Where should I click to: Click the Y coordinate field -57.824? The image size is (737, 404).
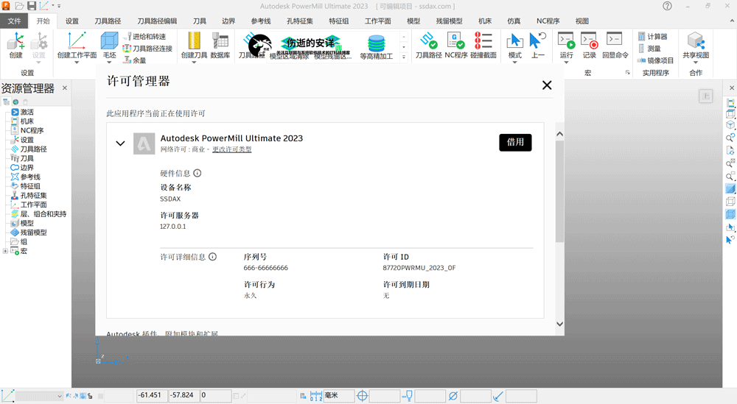(184, 396)
